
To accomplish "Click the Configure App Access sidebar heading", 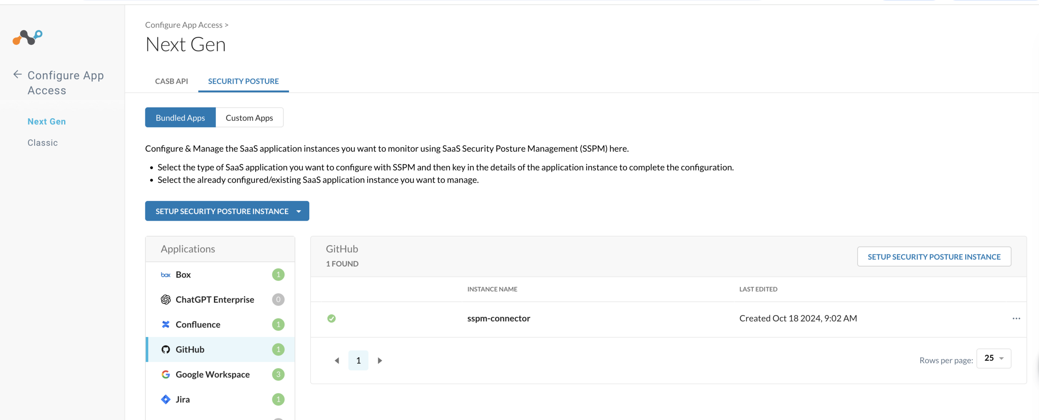I will tap(66, 83).
